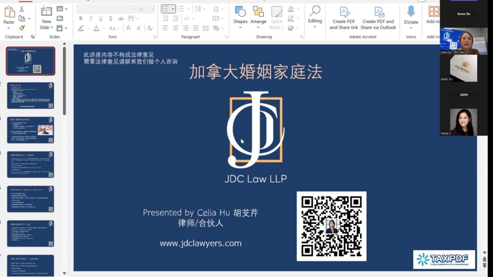
Task: Click the slide thumbnail pane scrollbar
Action: pos(65,81)
